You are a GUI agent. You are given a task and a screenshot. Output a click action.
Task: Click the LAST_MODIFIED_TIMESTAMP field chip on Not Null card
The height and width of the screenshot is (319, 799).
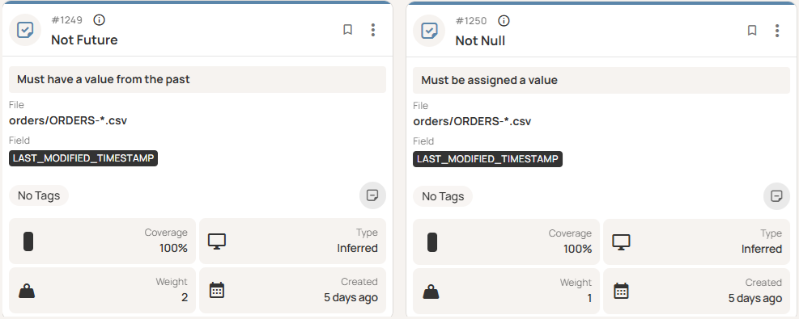tap(487, 159)
